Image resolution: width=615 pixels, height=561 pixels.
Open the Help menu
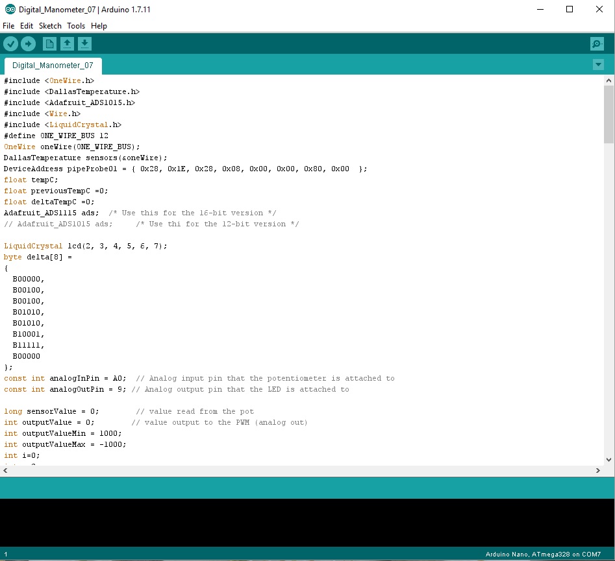click(x=99, y=26)
